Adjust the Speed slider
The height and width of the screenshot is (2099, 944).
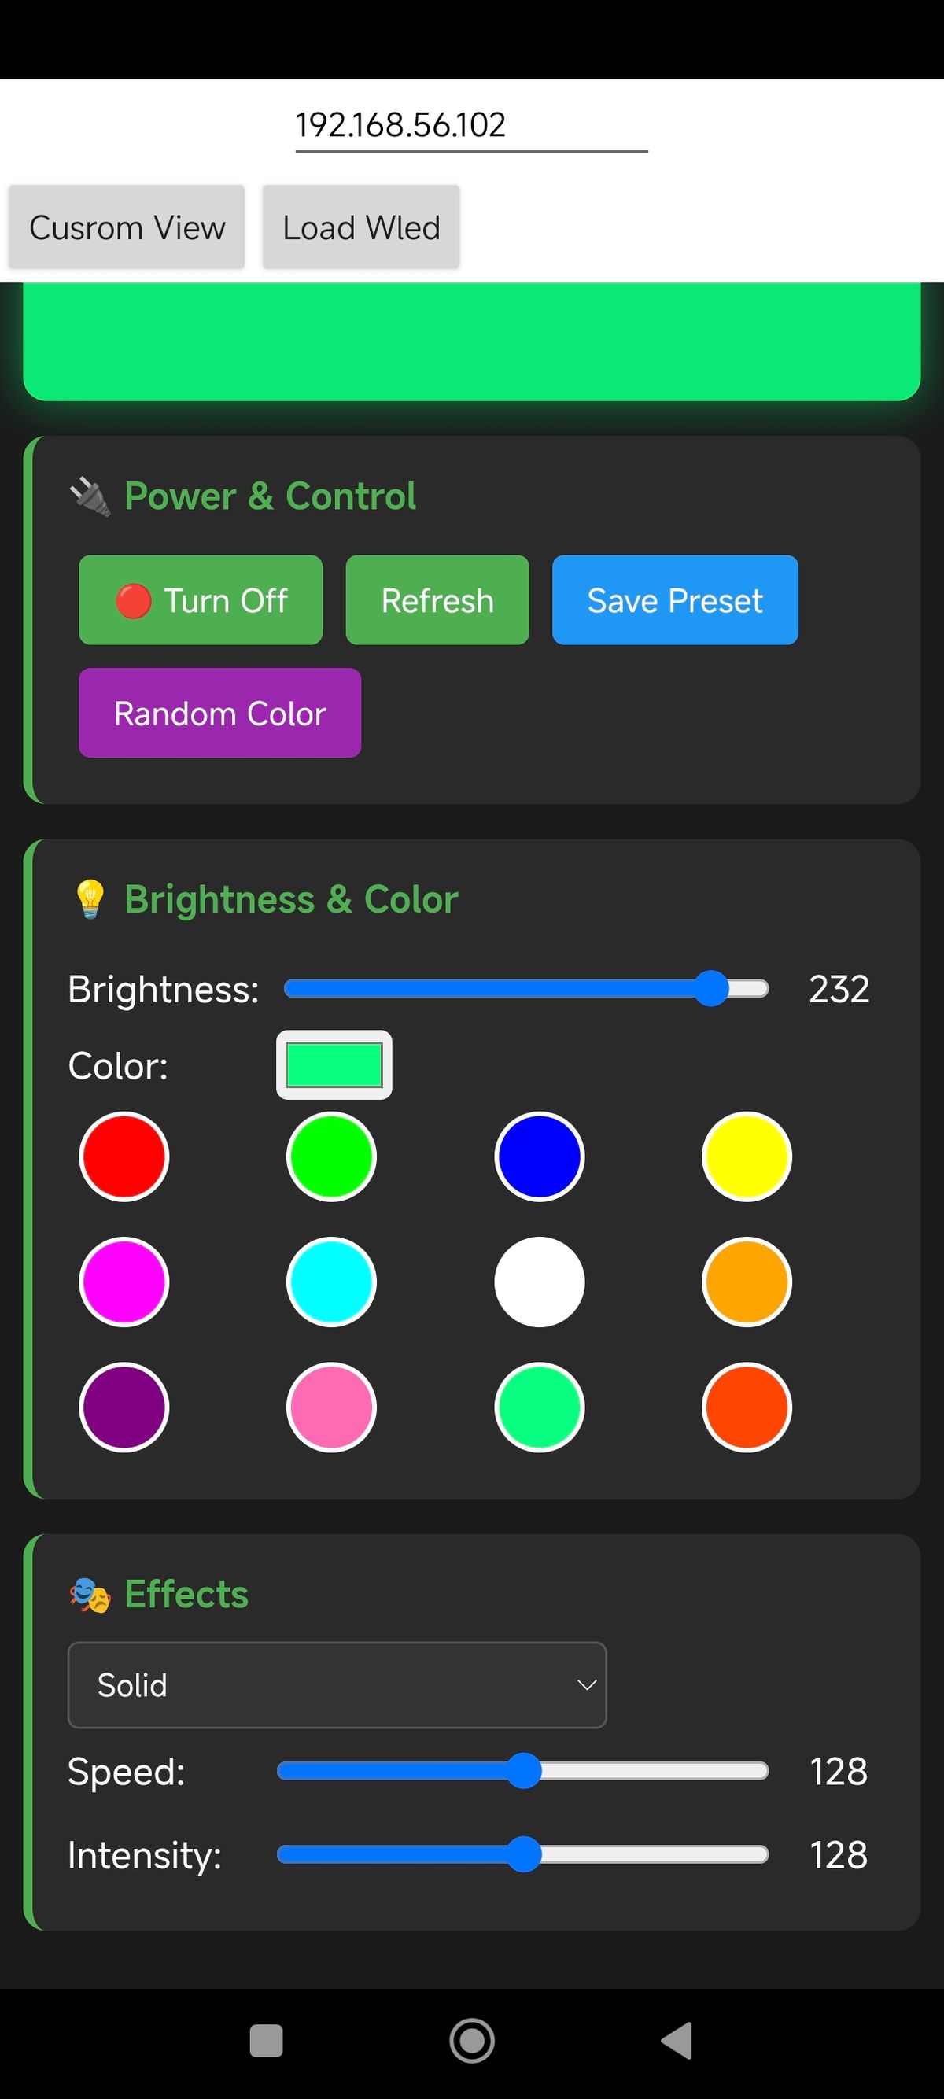point(523,1772)
